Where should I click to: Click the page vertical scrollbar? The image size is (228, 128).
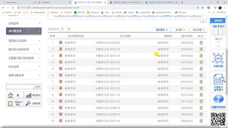pos(227,72)
